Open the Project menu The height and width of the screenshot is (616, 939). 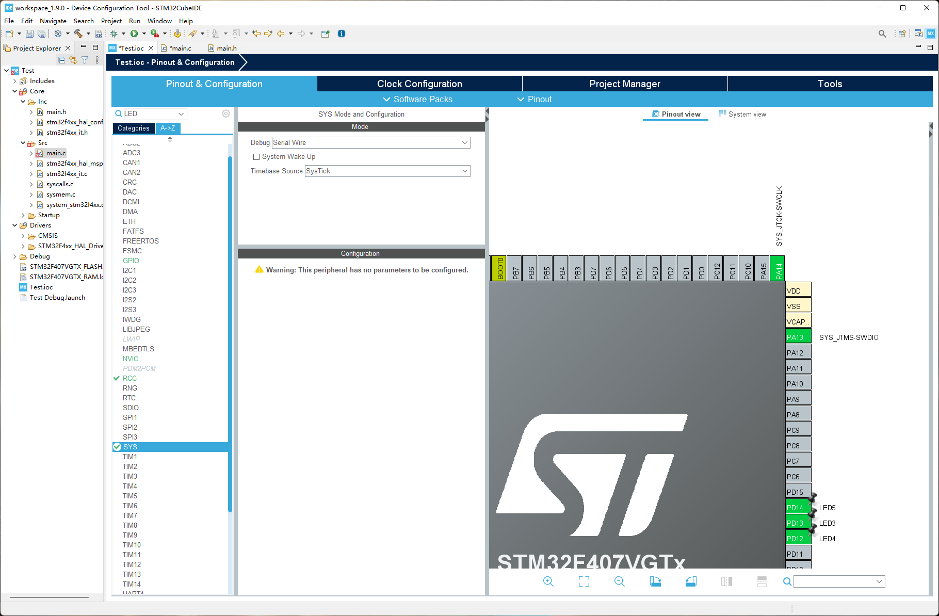pos(111,21)
